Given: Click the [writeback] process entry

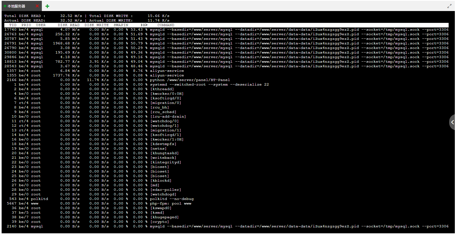Looking at the screenshot, I should coord(163,158).
